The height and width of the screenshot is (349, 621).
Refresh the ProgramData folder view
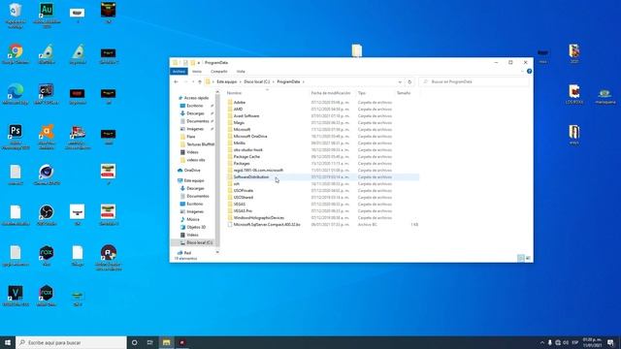point(409,81)
